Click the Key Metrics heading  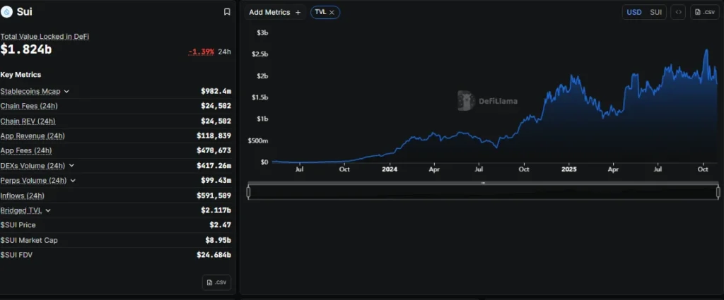coord(21,75)
